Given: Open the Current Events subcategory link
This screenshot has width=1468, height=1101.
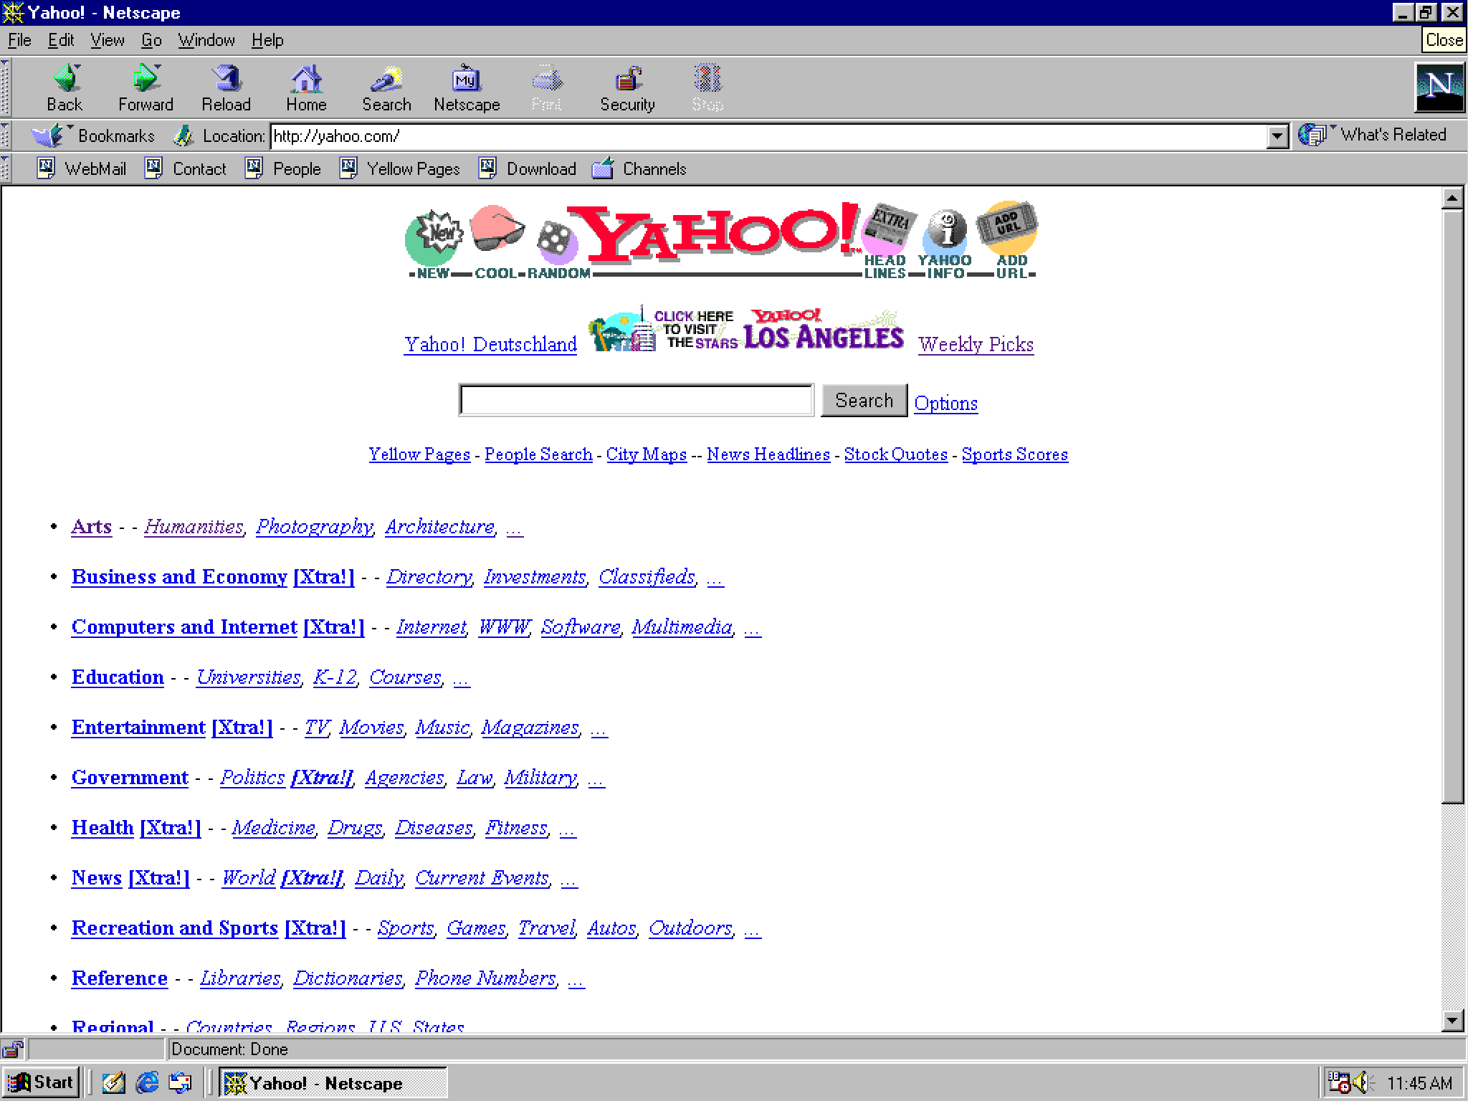Looking at the screenshot, I should point(482,879).
